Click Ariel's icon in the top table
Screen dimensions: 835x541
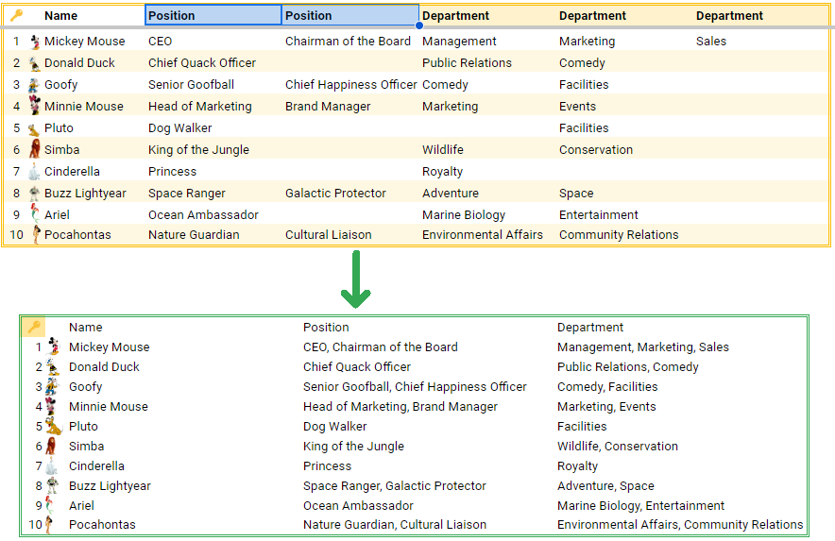pos(35,214)
